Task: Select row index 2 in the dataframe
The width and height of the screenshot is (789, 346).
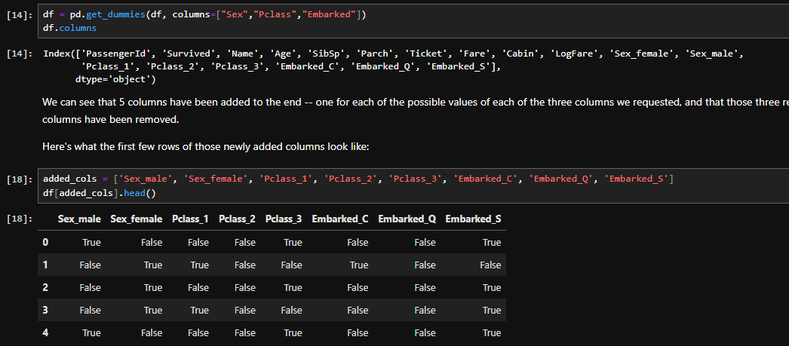Action: [46, 288]
